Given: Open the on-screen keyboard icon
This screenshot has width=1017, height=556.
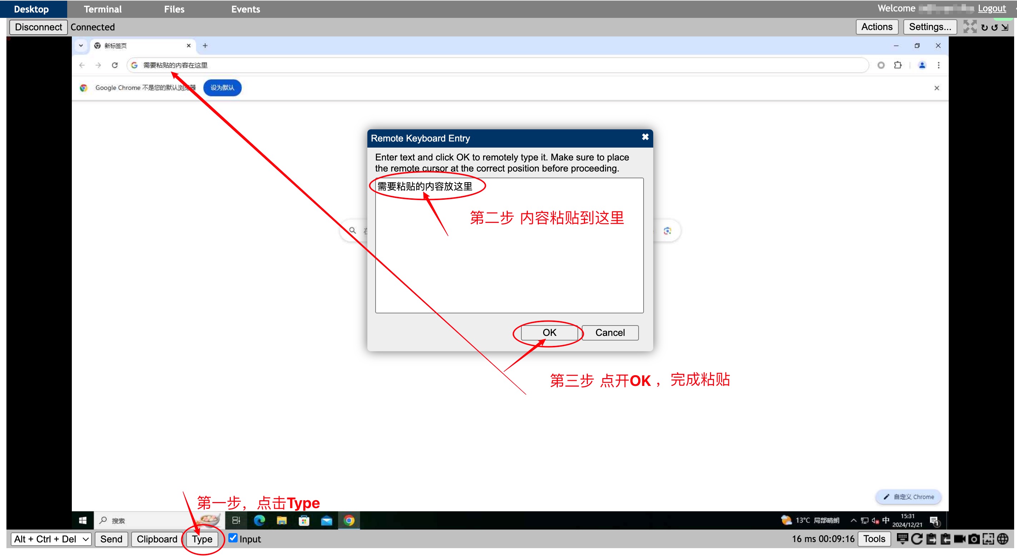Looking at the screenshot, I should 902,538.
